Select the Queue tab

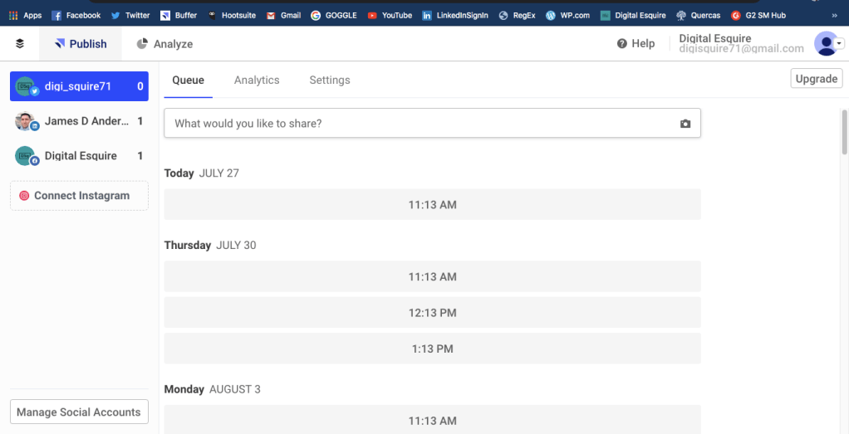tap(188, 80)
